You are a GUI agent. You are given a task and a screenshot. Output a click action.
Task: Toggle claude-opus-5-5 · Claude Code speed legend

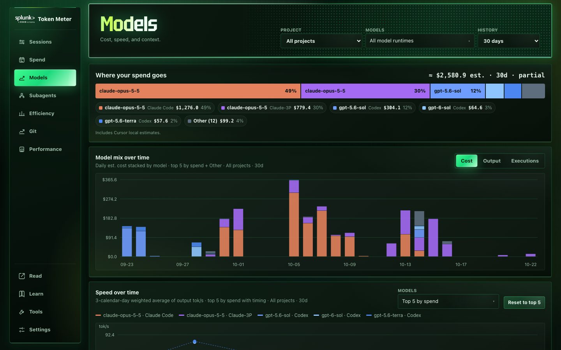(x=134, y=315)
